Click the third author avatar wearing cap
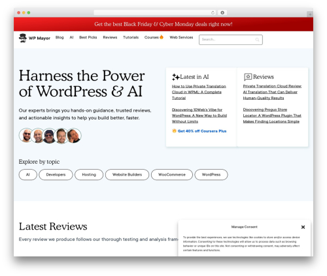This screenshot has height=276, width=327. (x=49, y=136)
